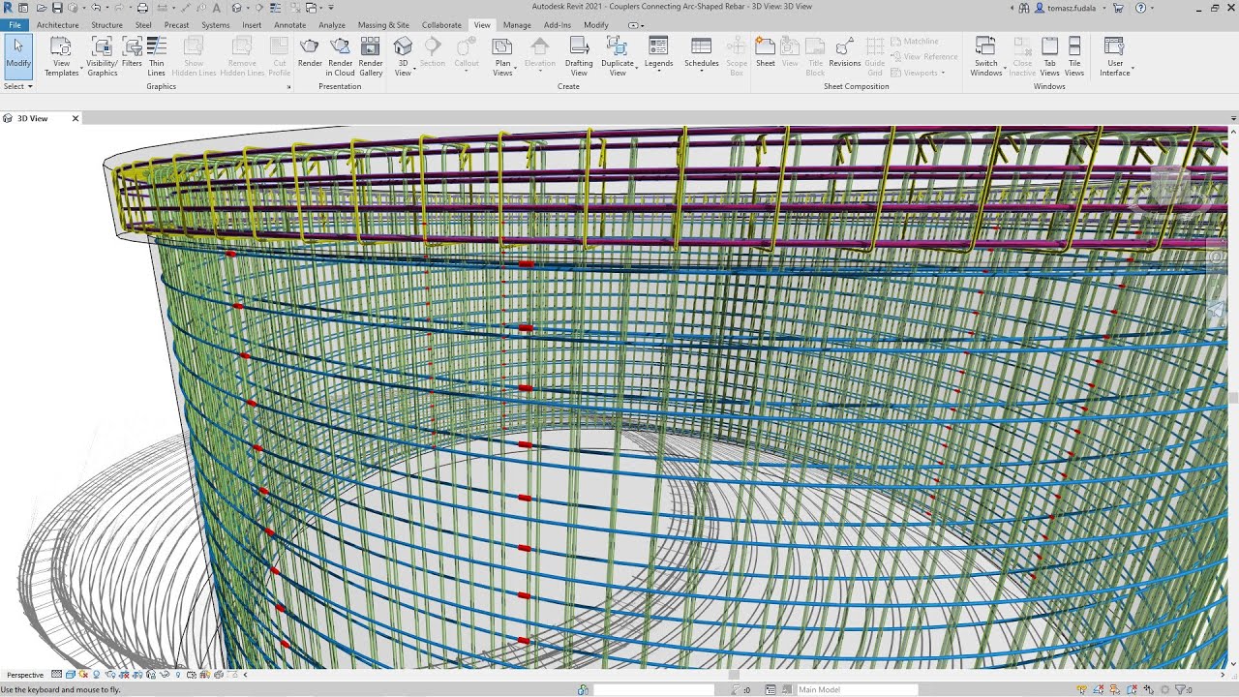Open the Help question mark
The width and height of the screenshot is (1239, 697).
pyautogui.click(x=1139, y=8)
